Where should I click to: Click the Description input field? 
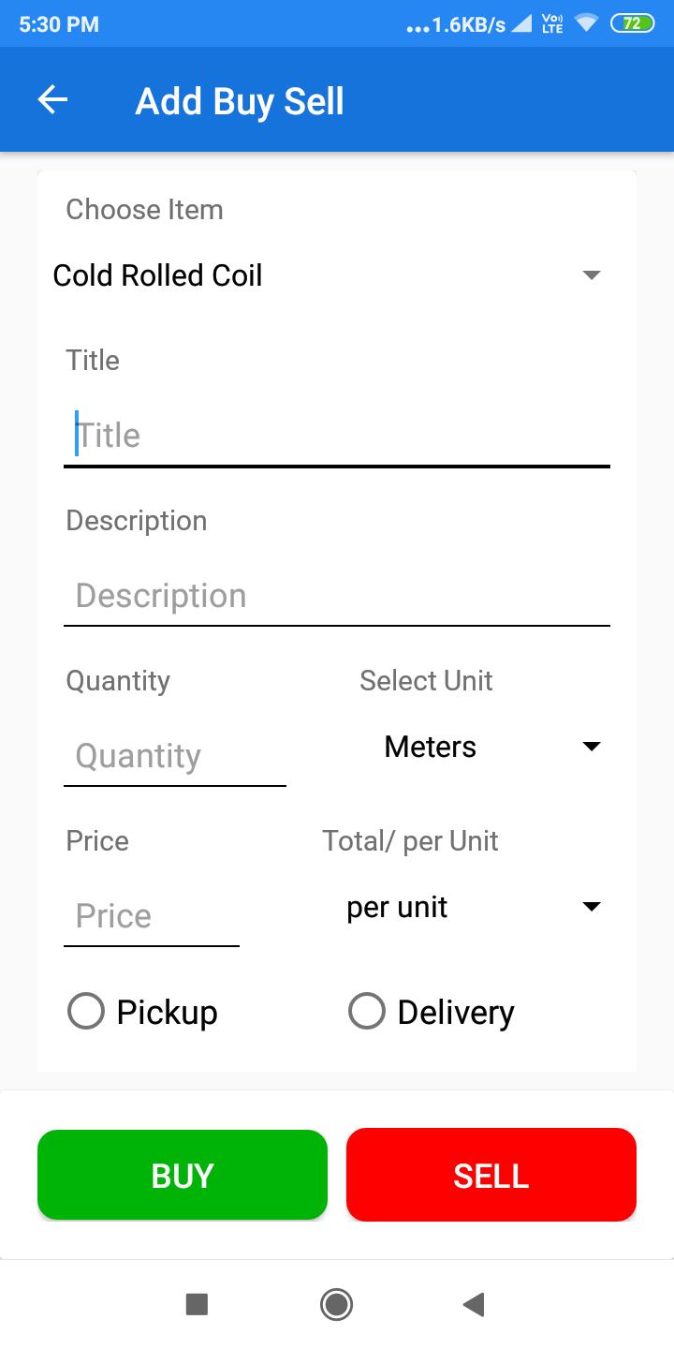coord(337,596)
